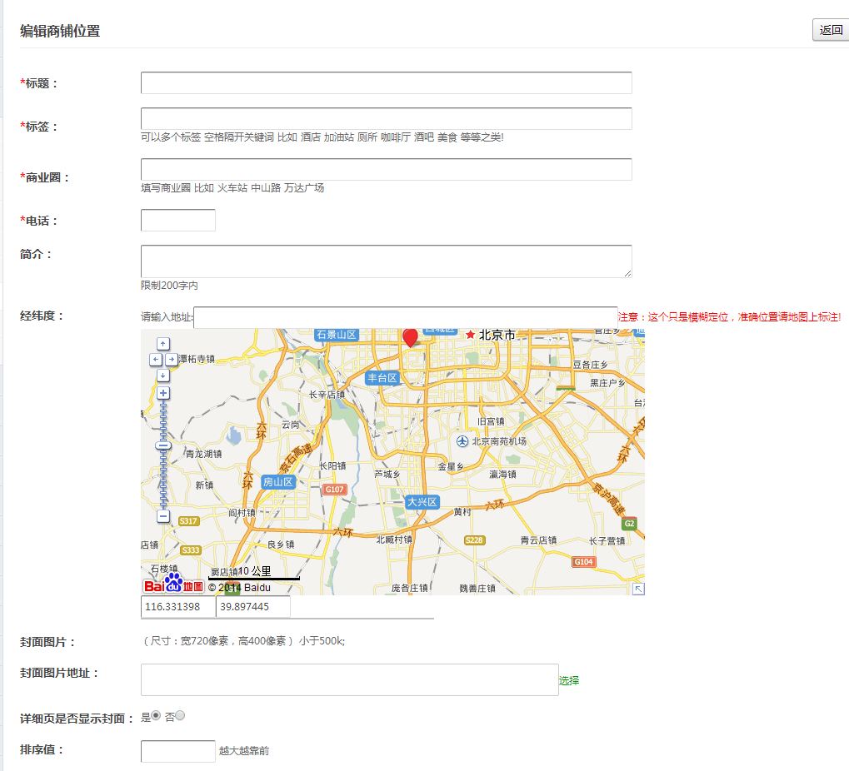Select 否 for showing cover on detail page
This screenshot has height=771, width=849.
tap(180, 715)
